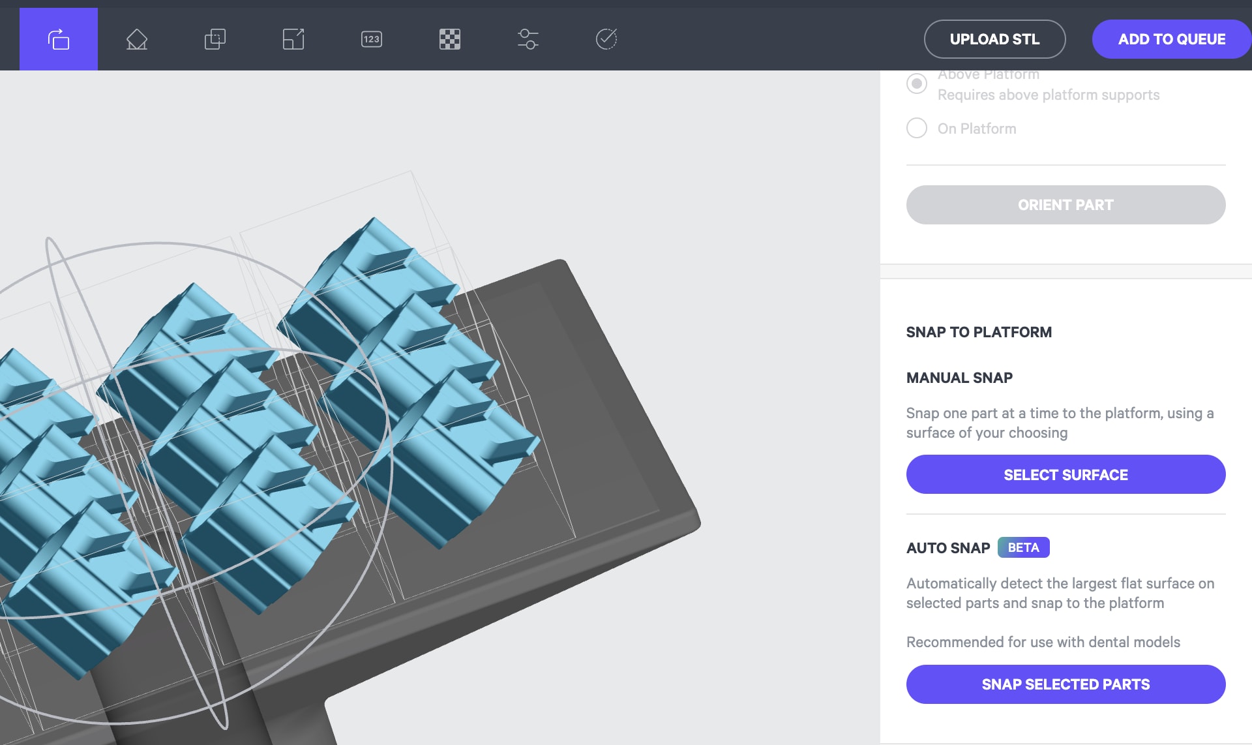
Task: Select the duplicate/copy part icon
Action: point(215,39)
